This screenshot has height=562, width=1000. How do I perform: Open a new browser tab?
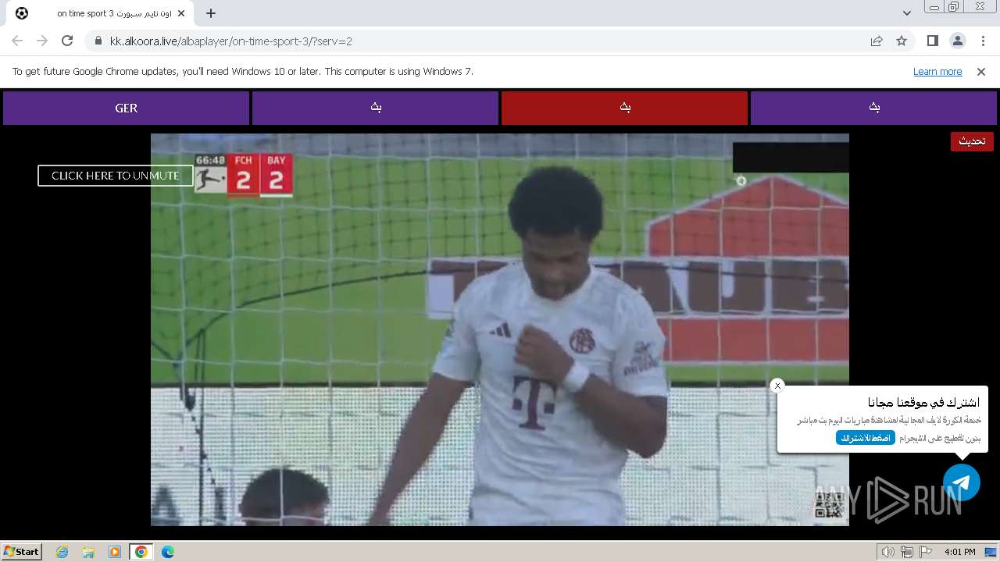(x=210, y=13)
